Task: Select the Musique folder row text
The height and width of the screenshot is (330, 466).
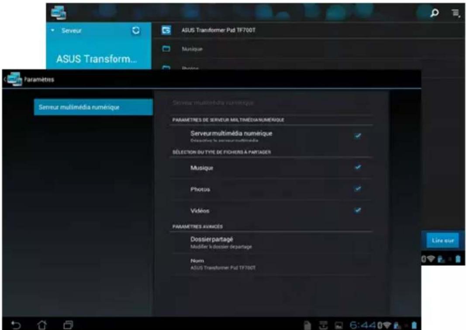Action: click(192, 49)
